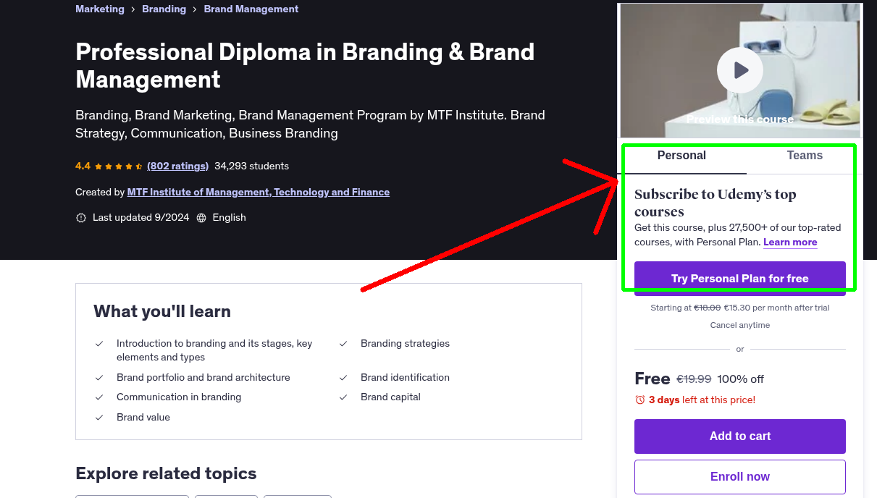The height and width of the screenshot is (498, 877).
Task: Click the Add to cart button
Action: [x=740, y=436]
